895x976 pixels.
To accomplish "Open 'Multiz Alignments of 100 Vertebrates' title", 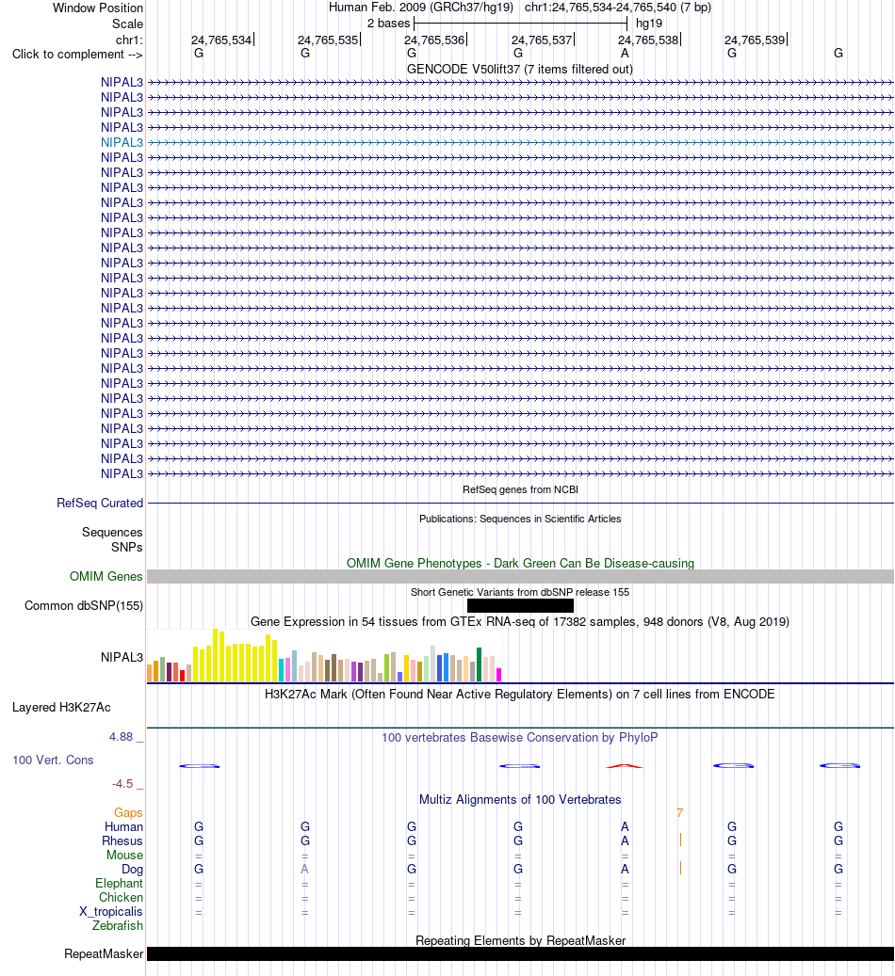I will point(520,800).
